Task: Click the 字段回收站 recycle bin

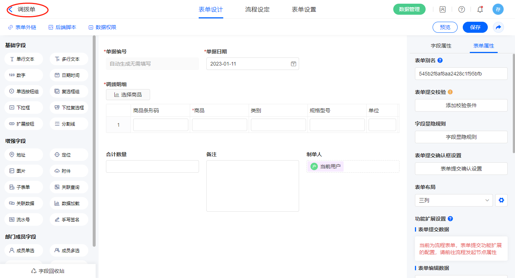Action: click(48, 271)
